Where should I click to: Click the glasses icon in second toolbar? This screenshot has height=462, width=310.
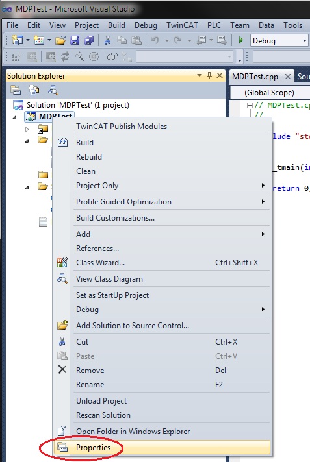coord(112,56)
